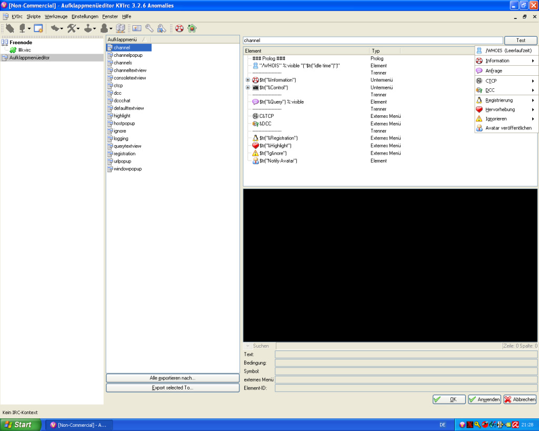This screenshot has height=431, width=539.
Task: Click the new window icon in toolbar
Action: click(x=38, y=28)
